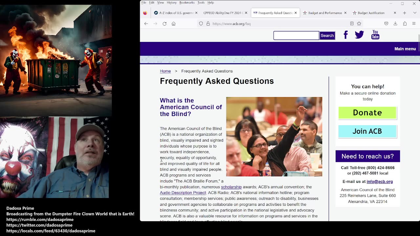Image resolution: width=420 pixels, height=236 pixels.
Task: Minimize the Firefox window
Action: tap(390, 3)
